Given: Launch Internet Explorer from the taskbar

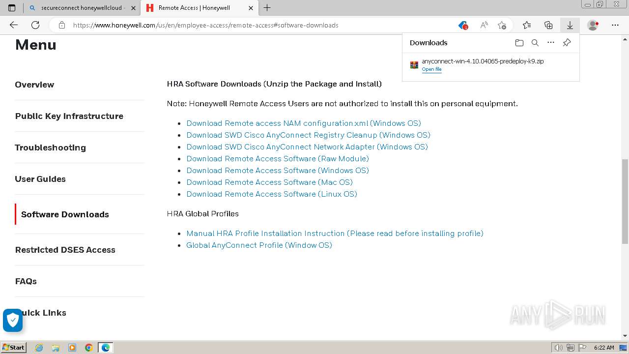Looking at the screenshot, I should [39, 348].
